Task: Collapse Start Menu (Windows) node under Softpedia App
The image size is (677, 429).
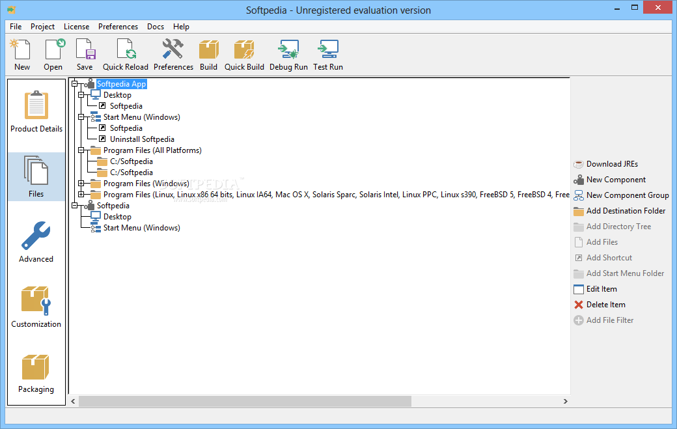Action: click(81, 117)
